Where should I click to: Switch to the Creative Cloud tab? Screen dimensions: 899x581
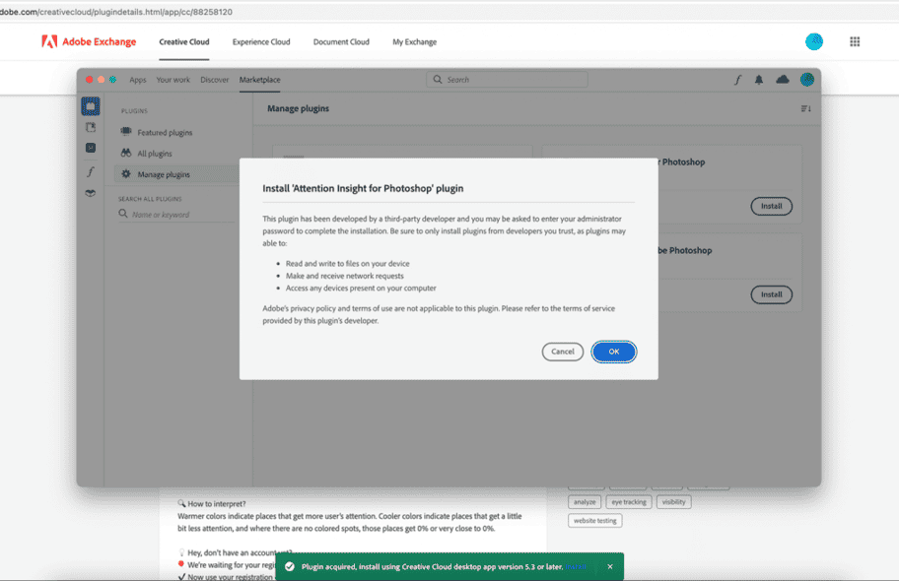pos(184,41)
